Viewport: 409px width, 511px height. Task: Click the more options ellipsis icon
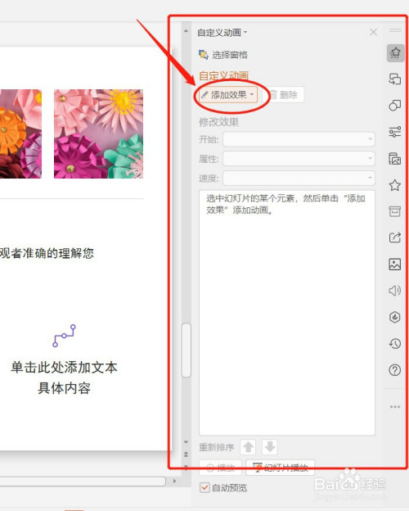point(395,407)
